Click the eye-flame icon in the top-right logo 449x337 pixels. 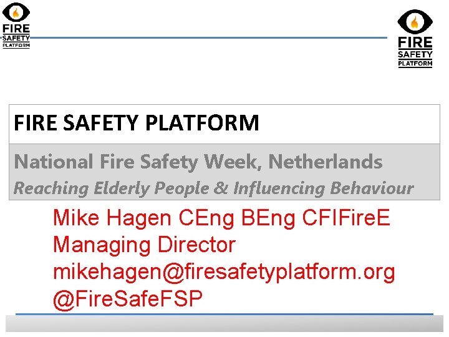pos(415,22)
